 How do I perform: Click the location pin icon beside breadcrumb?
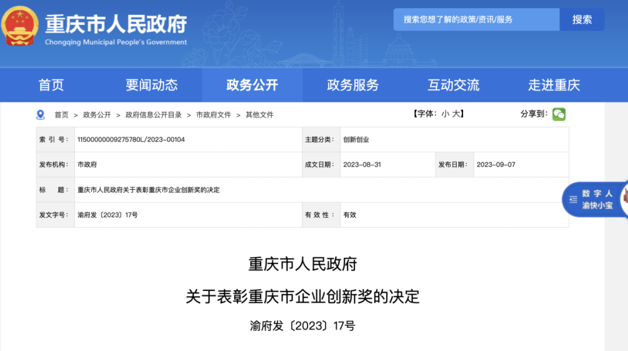(41, 115)
